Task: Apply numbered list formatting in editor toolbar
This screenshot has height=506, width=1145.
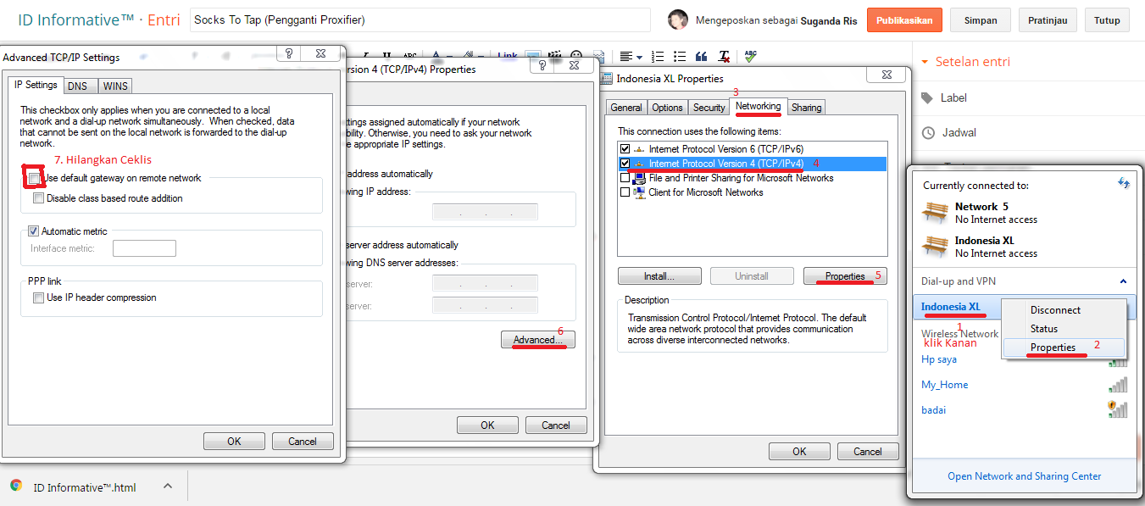Action: (658, 57)
